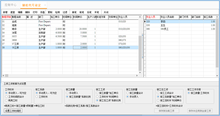Go to next record with 后笔

[x=89, y=12]
